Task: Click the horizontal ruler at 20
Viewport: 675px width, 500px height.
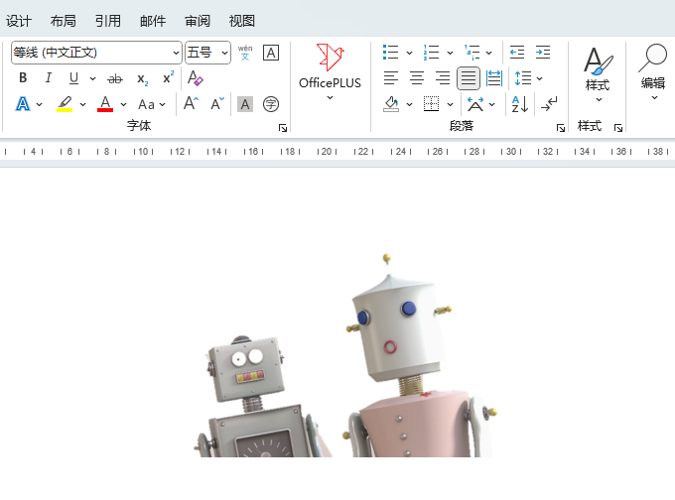Action: tap(327, 152)
